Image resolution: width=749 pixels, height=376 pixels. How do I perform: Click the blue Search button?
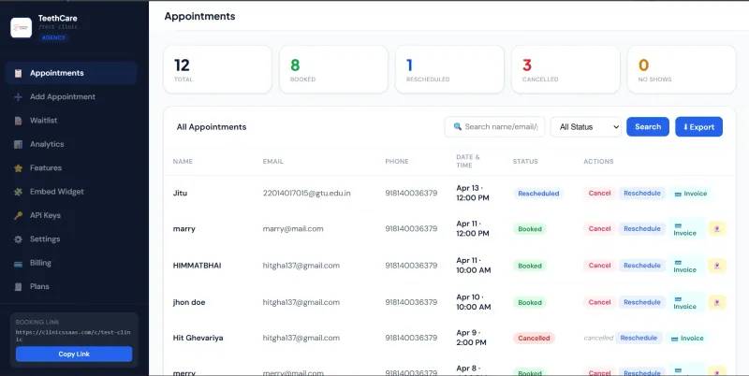pos(648,127)
